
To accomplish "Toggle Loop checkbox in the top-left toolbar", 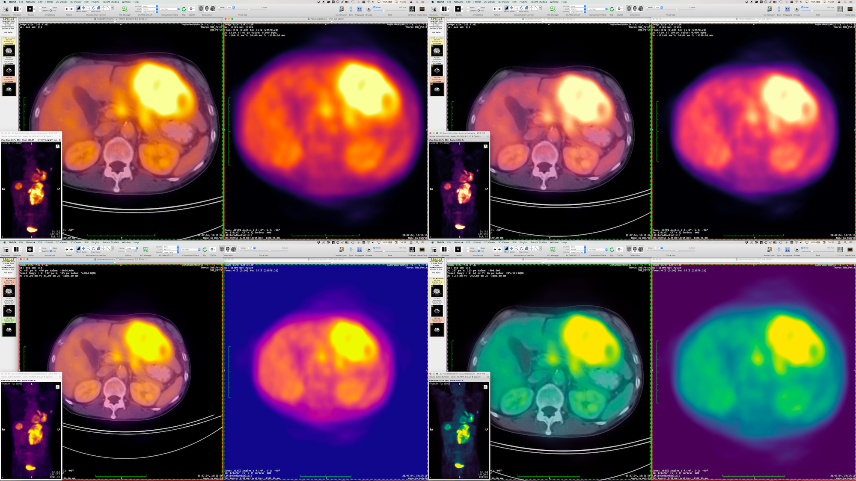I will [x=374, y=7].
